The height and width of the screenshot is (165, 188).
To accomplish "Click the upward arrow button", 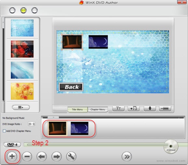I will (150, 108).
